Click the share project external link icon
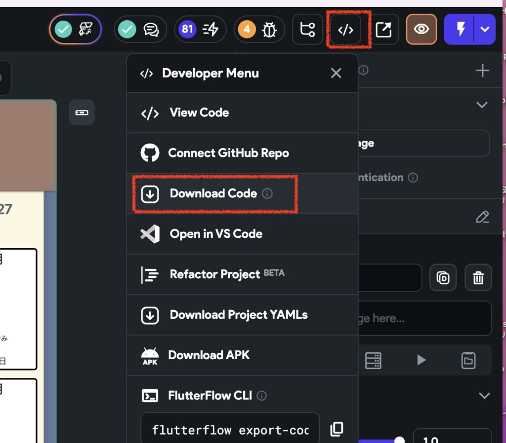This screenshot has width=506, height=443. click(x=383, y=30)
